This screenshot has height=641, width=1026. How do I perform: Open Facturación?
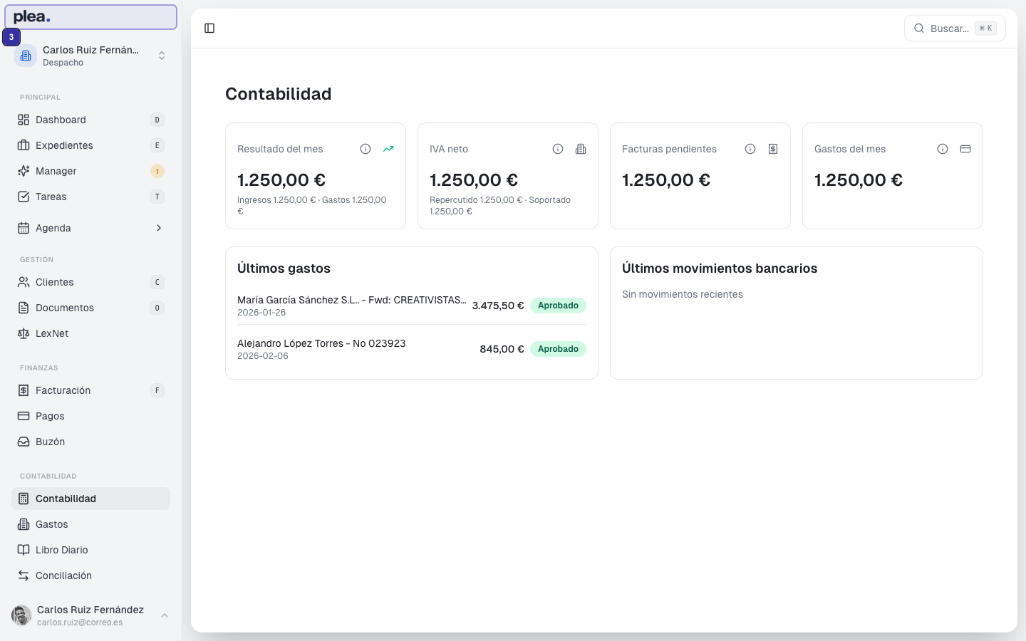pos(90,390)
